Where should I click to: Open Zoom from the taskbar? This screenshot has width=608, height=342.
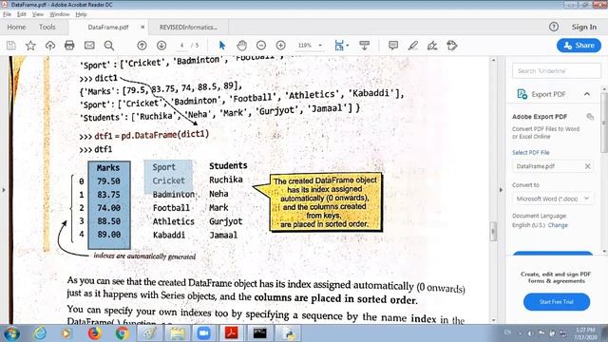pos(203,333)
